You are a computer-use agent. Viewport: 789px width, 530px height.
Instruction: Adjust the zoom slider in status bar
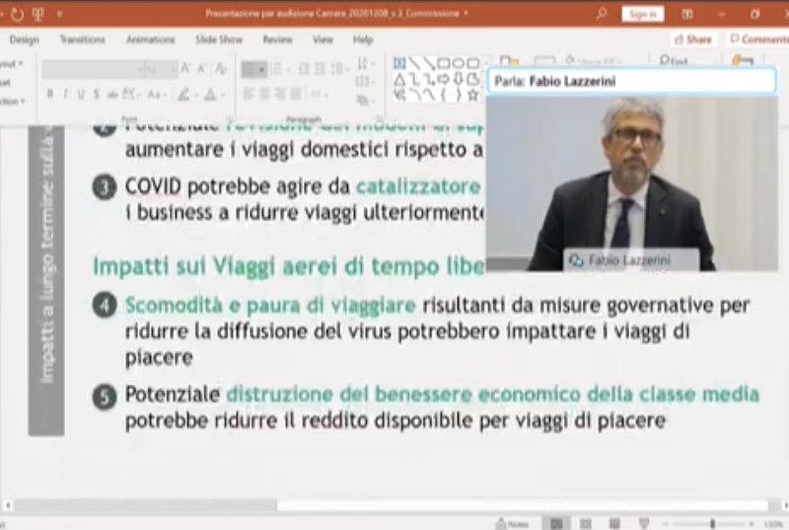tap(712, 523)
